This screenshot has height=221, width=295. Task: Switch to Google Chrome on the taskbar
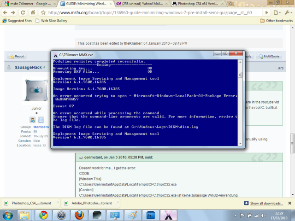pyautogui.click(x=43, y=215)
